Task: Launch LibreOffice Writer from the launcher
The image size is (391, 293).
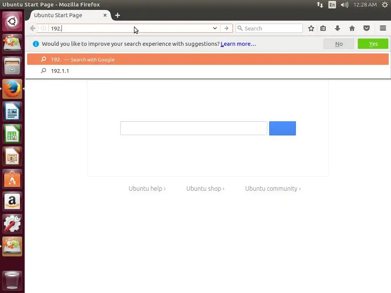Action: click(x=12, y=111)
